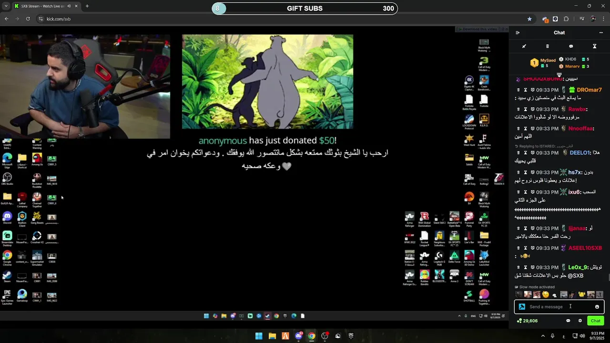The height and width of the screenshot is (343, 610).
Task: Open Windows Start menu
Action: (x=259, y=336)
